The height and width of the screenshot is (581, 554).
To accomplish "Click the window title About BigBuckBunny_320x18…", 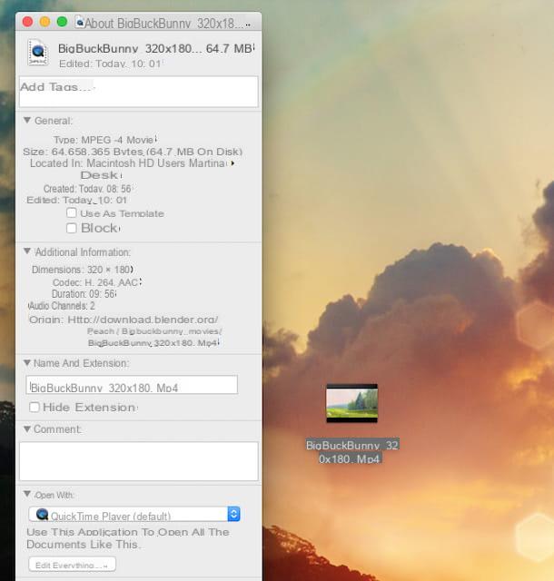I will coord(163,24).
